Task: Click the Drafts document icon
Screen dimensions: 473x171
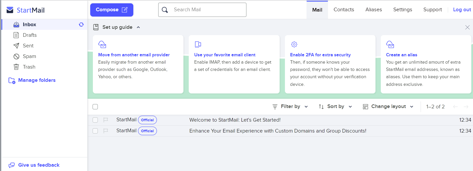Action: [x=16, y=35]
